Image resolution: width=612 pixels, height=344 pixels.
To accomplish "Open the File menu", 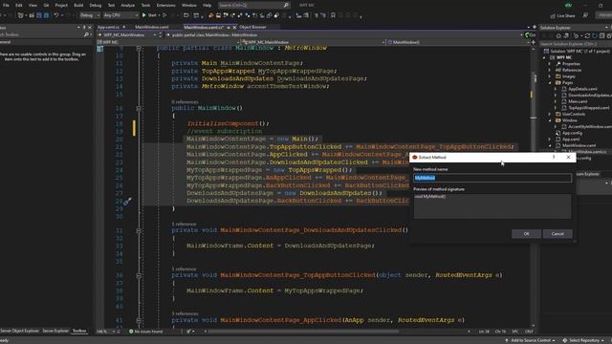I will pyautogui.click(x=6, y=5).
